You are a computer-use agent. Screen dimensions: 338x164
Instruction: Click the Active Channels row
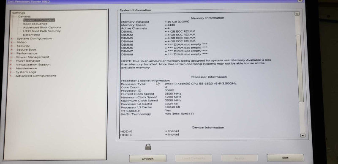pos(145,28)
